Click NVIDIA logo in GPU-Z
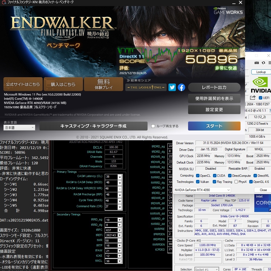The height and width of the screenshot is (271, 271). pos(261,85)
